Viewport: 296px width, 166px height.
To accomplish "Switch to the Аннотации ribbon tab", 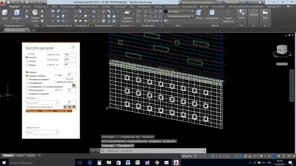I will click(120, 6).
